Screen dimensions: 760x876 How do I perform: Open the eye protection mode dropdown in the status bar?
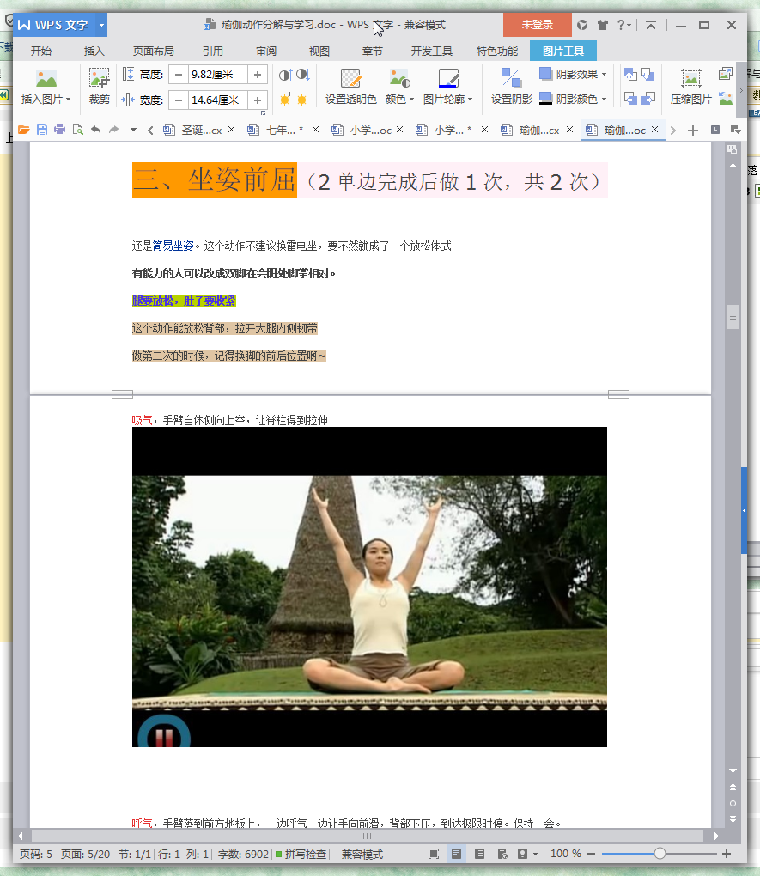tap(535, 855)
